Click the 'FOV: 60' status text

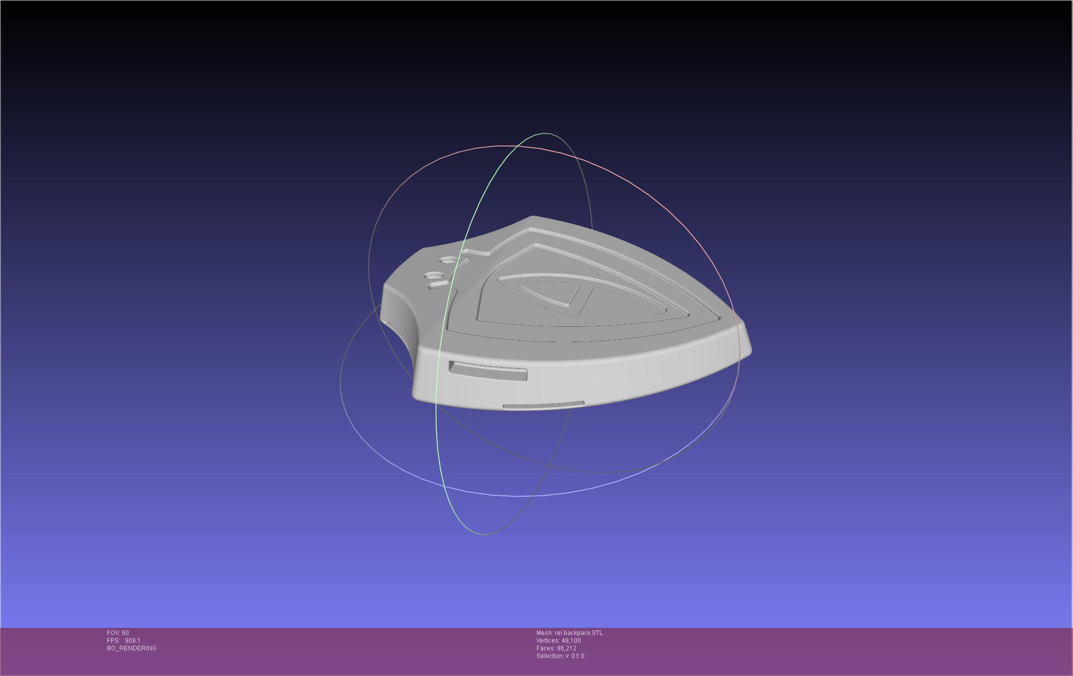118,633
